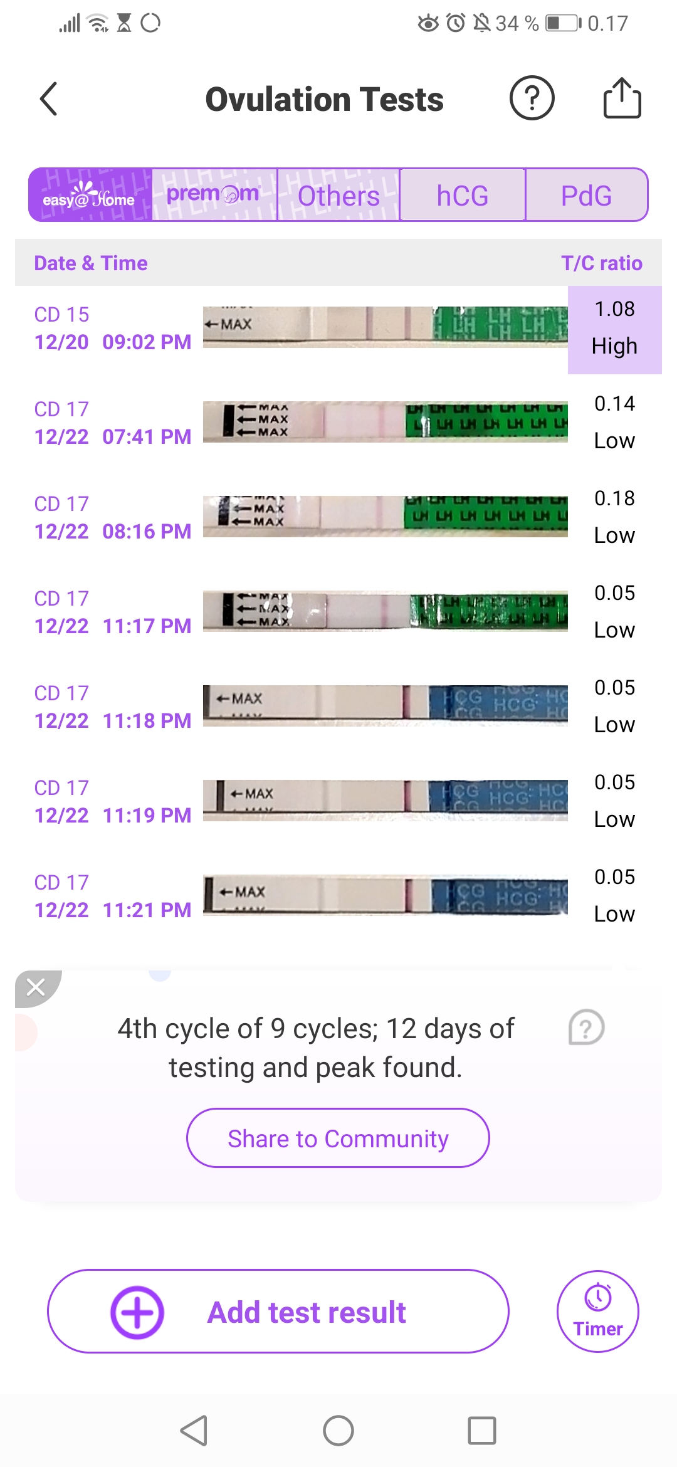Tap the Android back triangle
Screen dimensions: 677x1467
coord(194,1431)
